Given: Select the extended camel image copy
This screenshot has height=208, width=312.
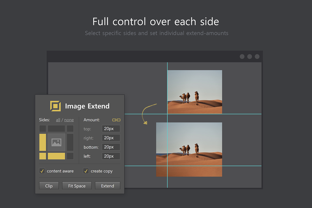Looking at the screenshot, I should click(189, 149).
